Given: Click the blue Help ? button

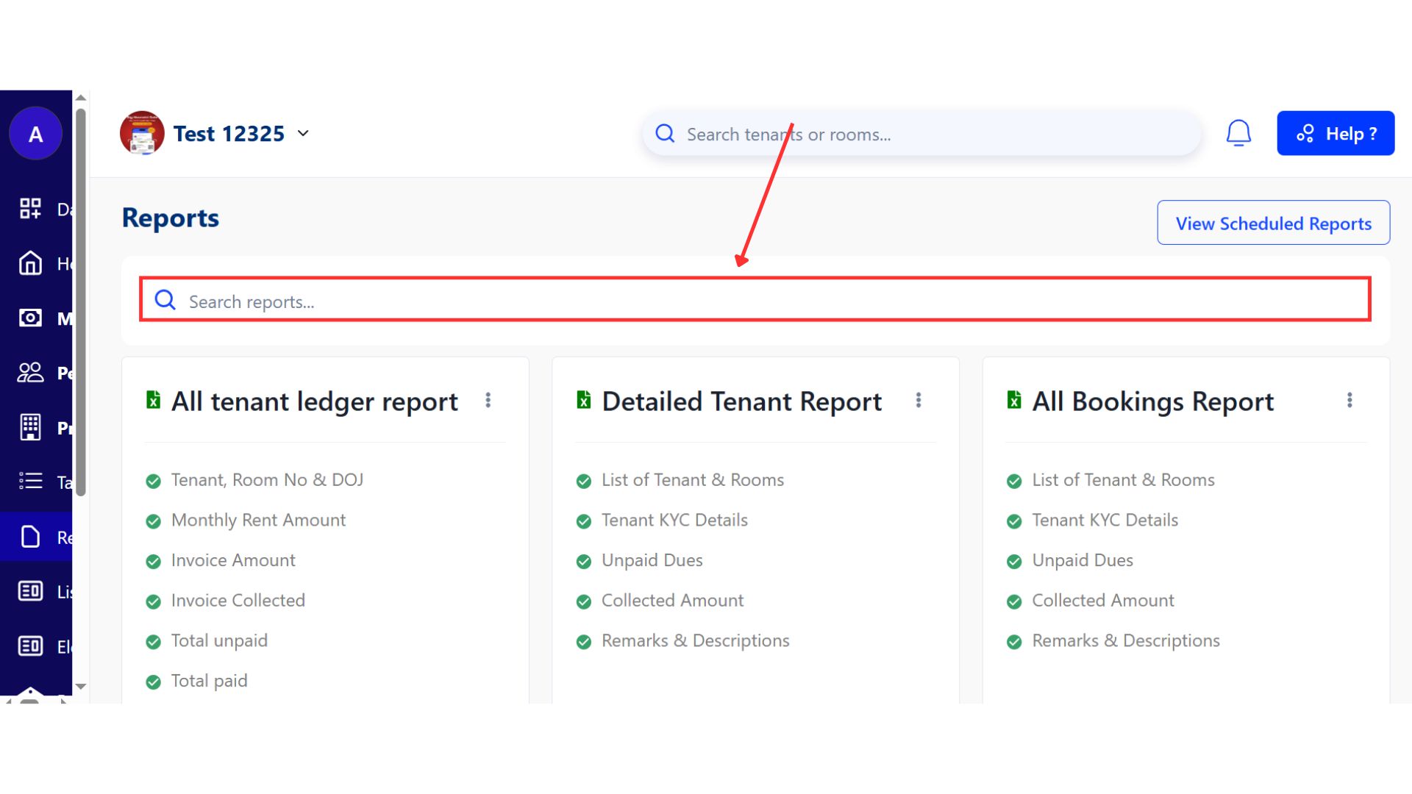Looking at the screenshot, I should (x=1336, y=133).
